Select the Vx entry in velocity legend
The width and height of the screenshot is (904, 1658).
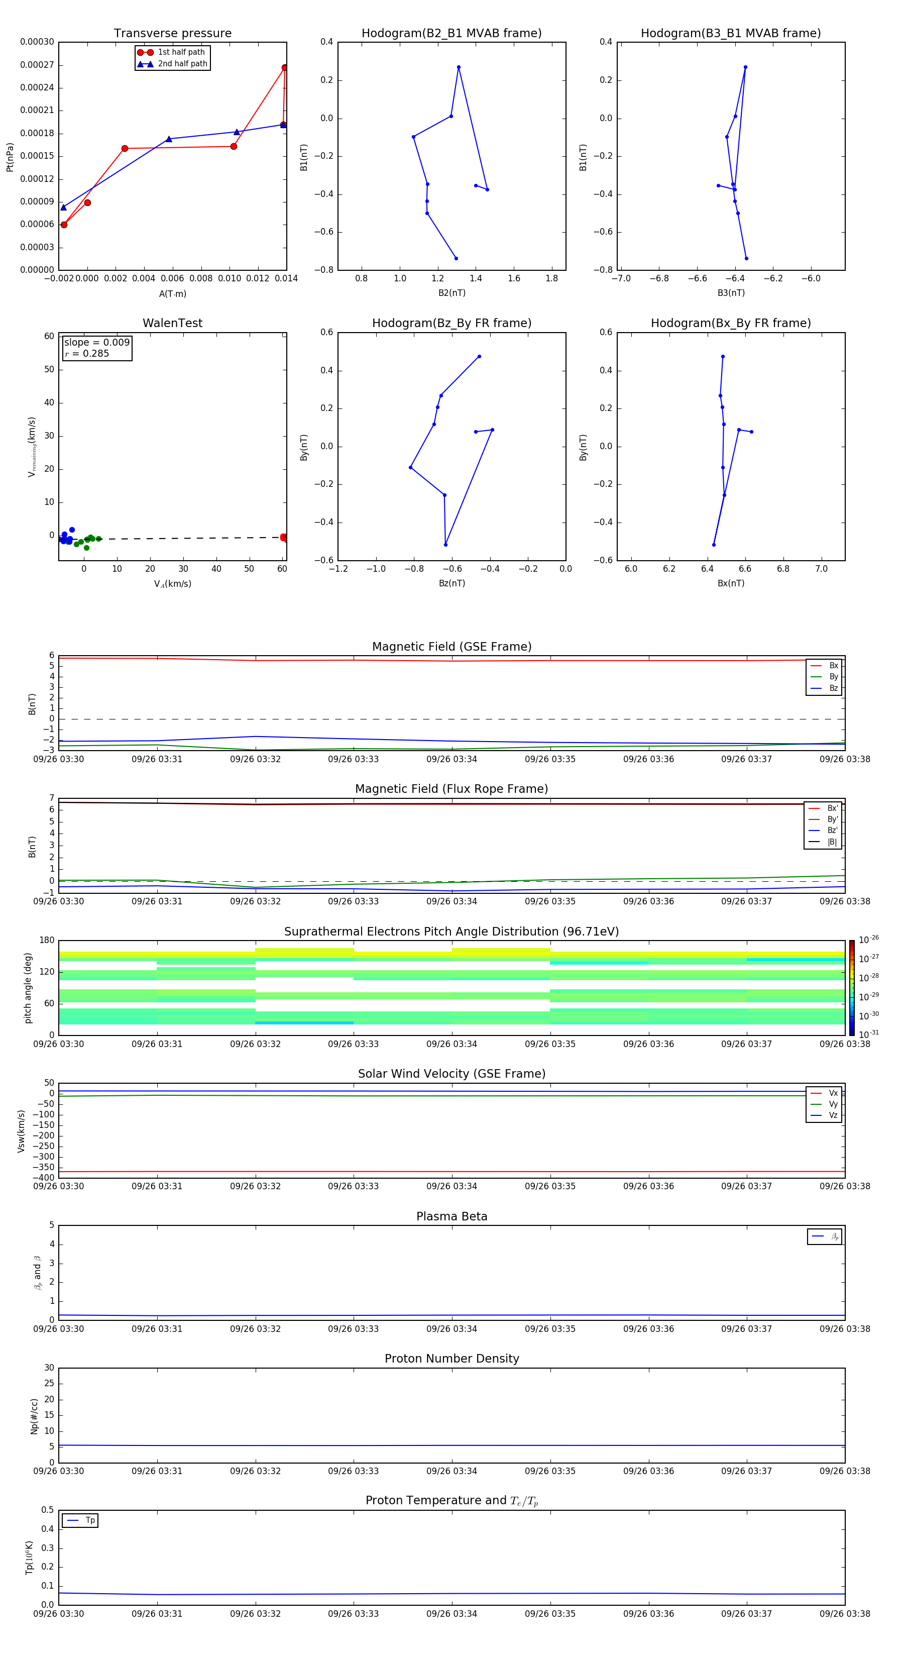pos(824,1093)
